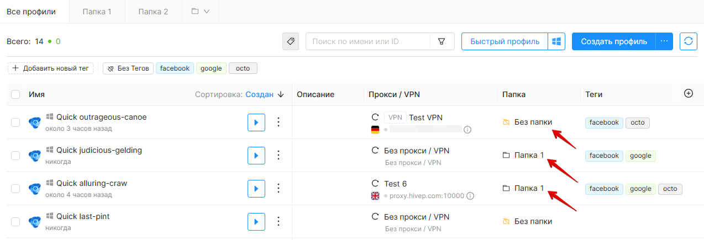Check the Quick alluring-craw checkbox
This screenshot has width=704, height=240.
[15, 189]
